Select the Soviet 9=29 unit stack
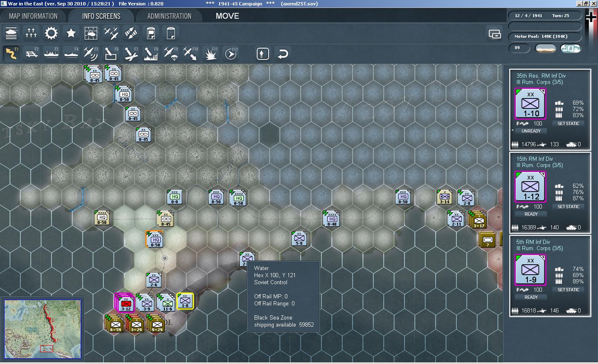 (x=156, y=323)
